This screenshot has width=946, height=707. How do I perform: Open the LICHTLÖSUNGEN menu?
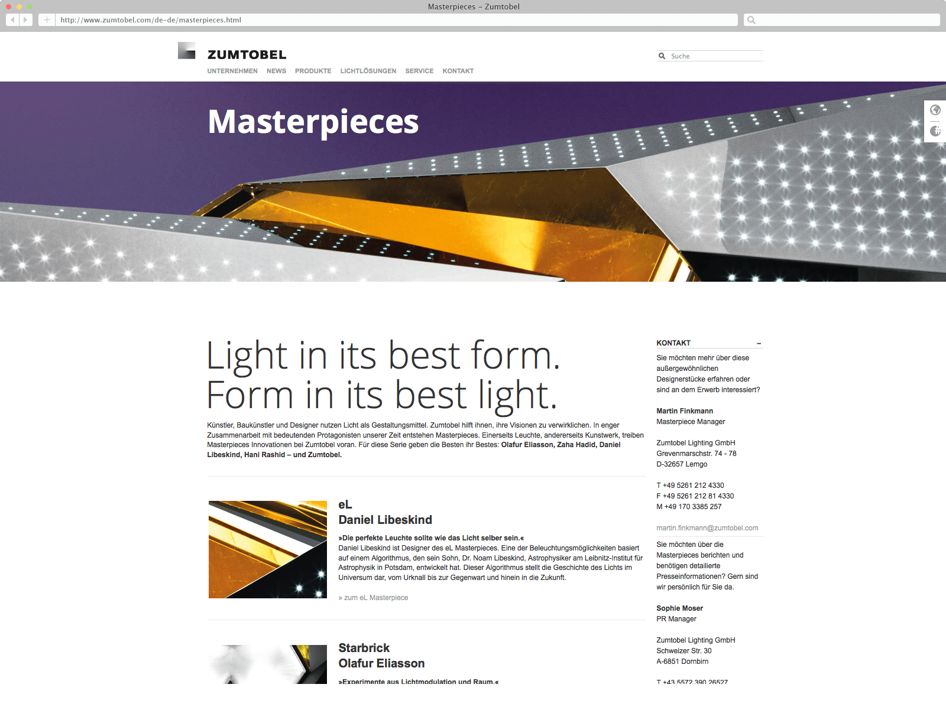(368, 71)
